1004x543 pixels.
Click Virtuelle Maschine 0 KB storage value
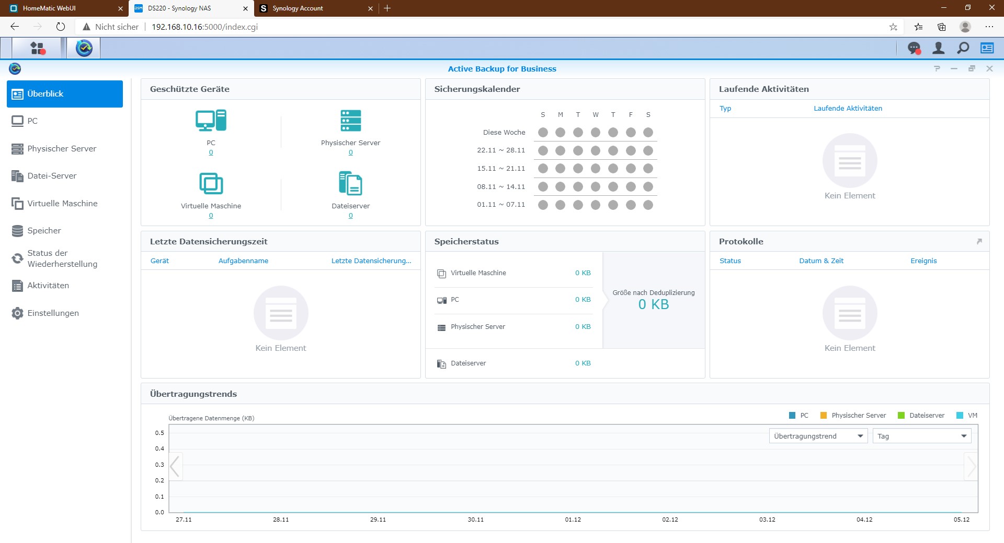tap(583, 273)
